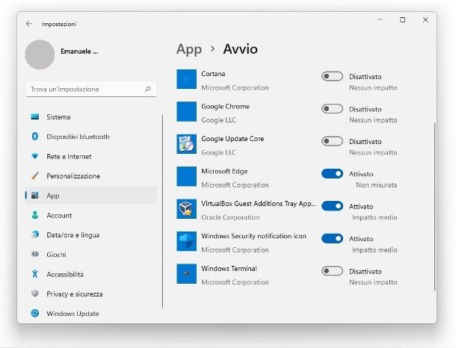
Task: Click Windows Security notification icon name
Action: [253, 236]
